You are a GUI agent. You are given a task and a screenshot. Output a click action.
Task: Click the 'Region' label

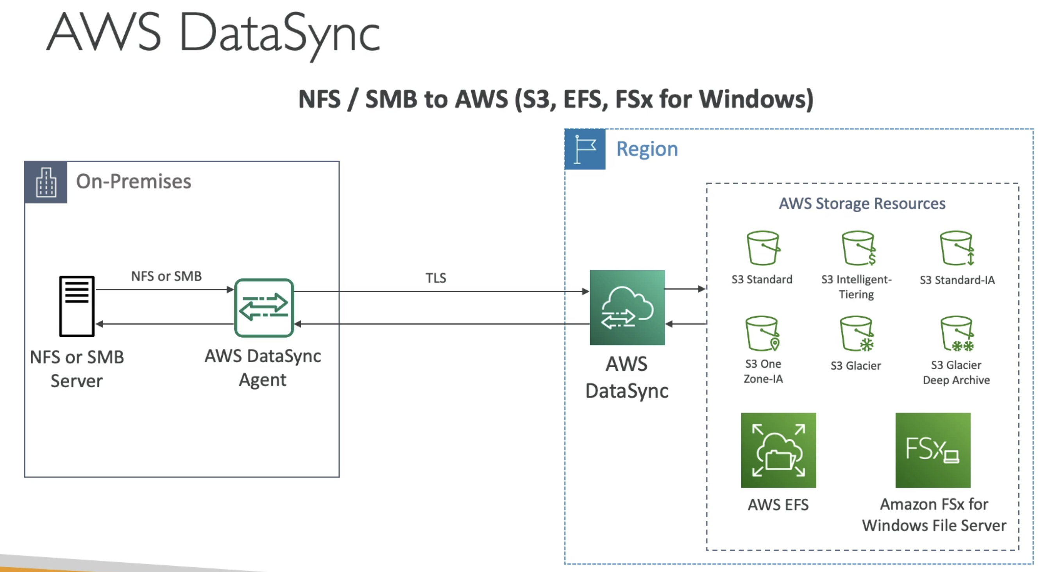(647, 150)
